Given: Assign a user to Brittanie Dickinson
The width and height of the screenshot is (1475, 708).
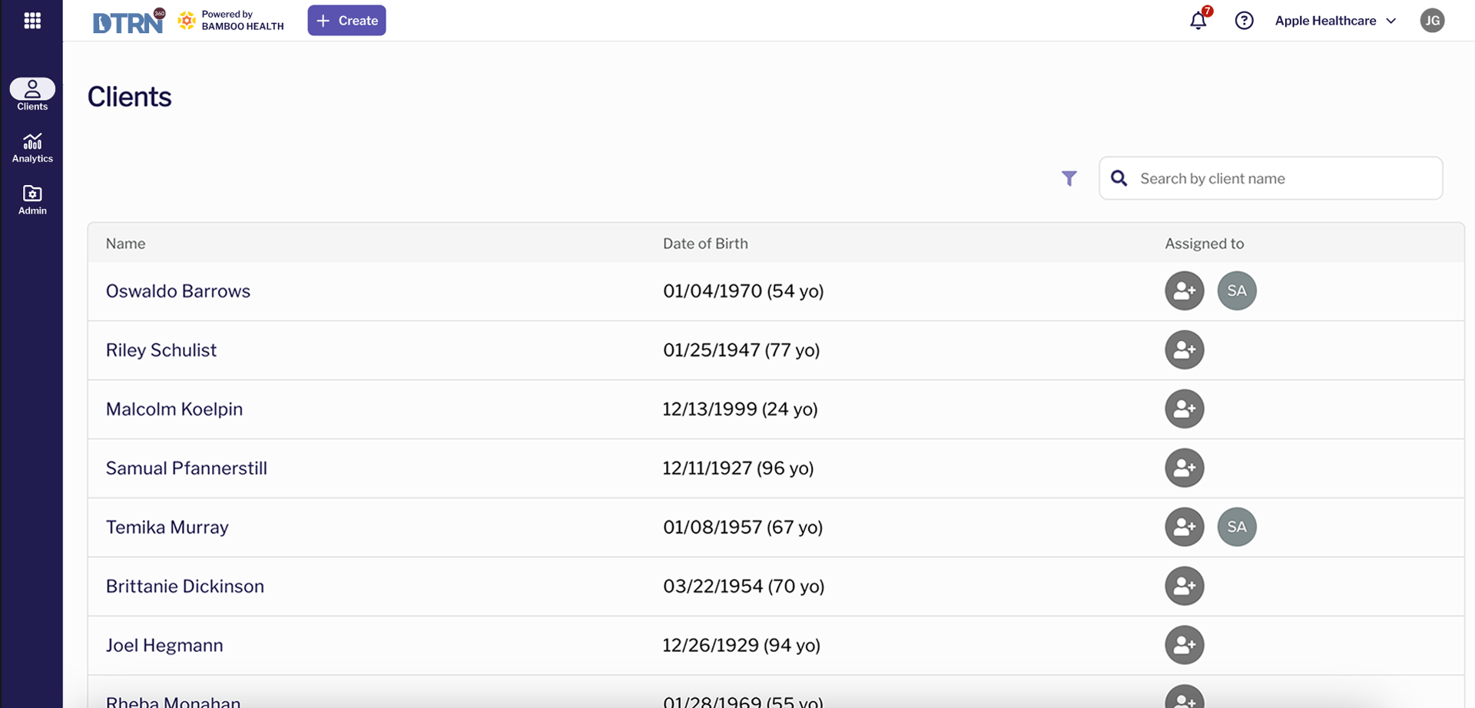Looking at the screenshot, I should click(x=1185, y=586).
